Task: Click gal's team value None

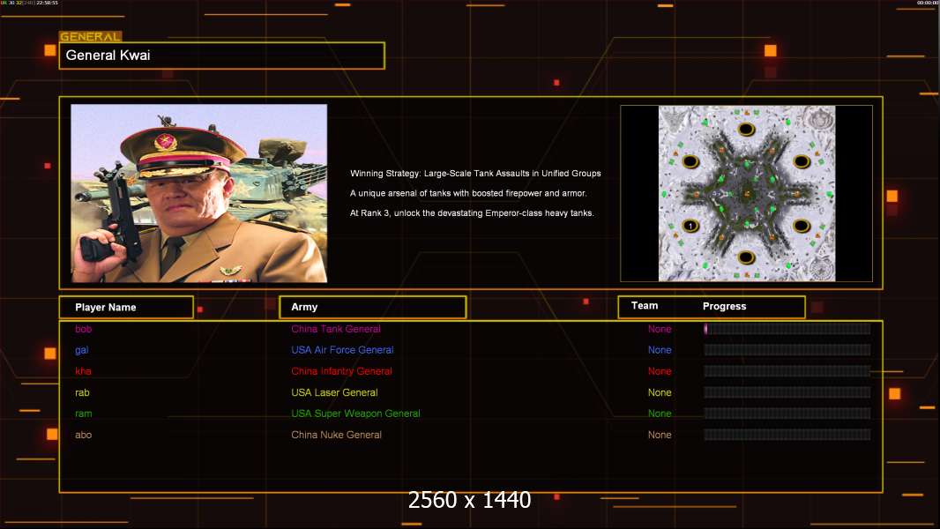Action: 660,350
